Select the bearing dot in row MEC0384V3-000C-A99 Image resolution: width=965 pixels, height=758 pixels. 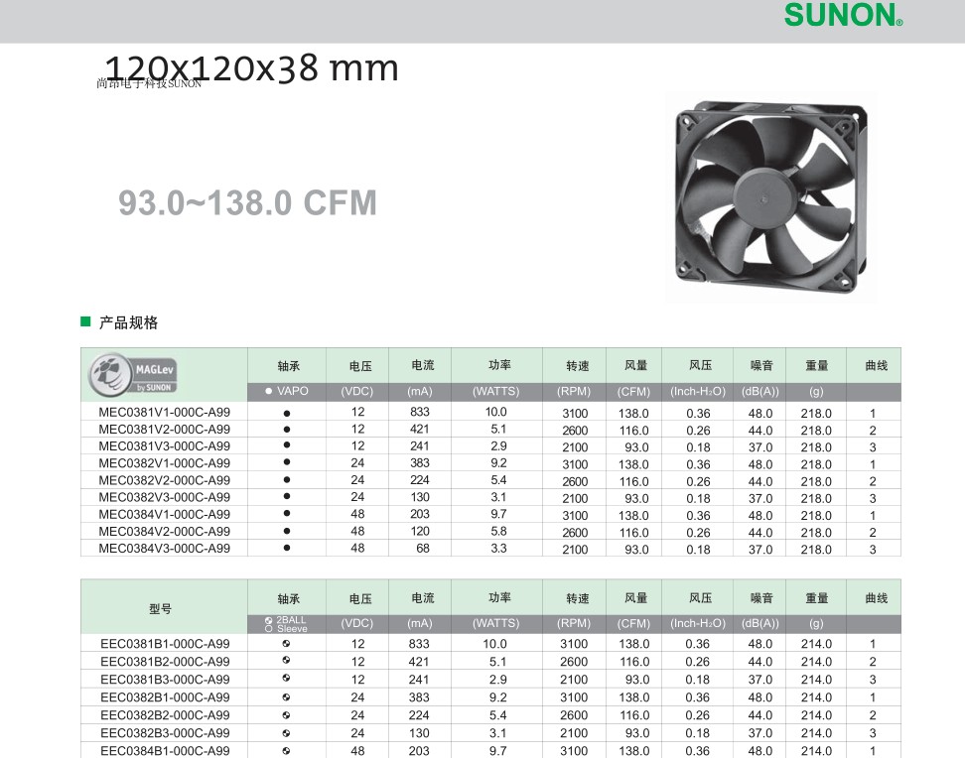tap(287, 548)
